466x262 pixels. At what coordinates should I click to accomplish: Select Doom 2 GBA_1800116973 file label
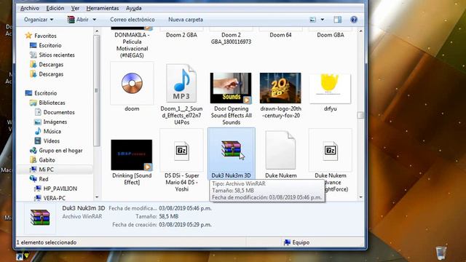click(232, 39)
